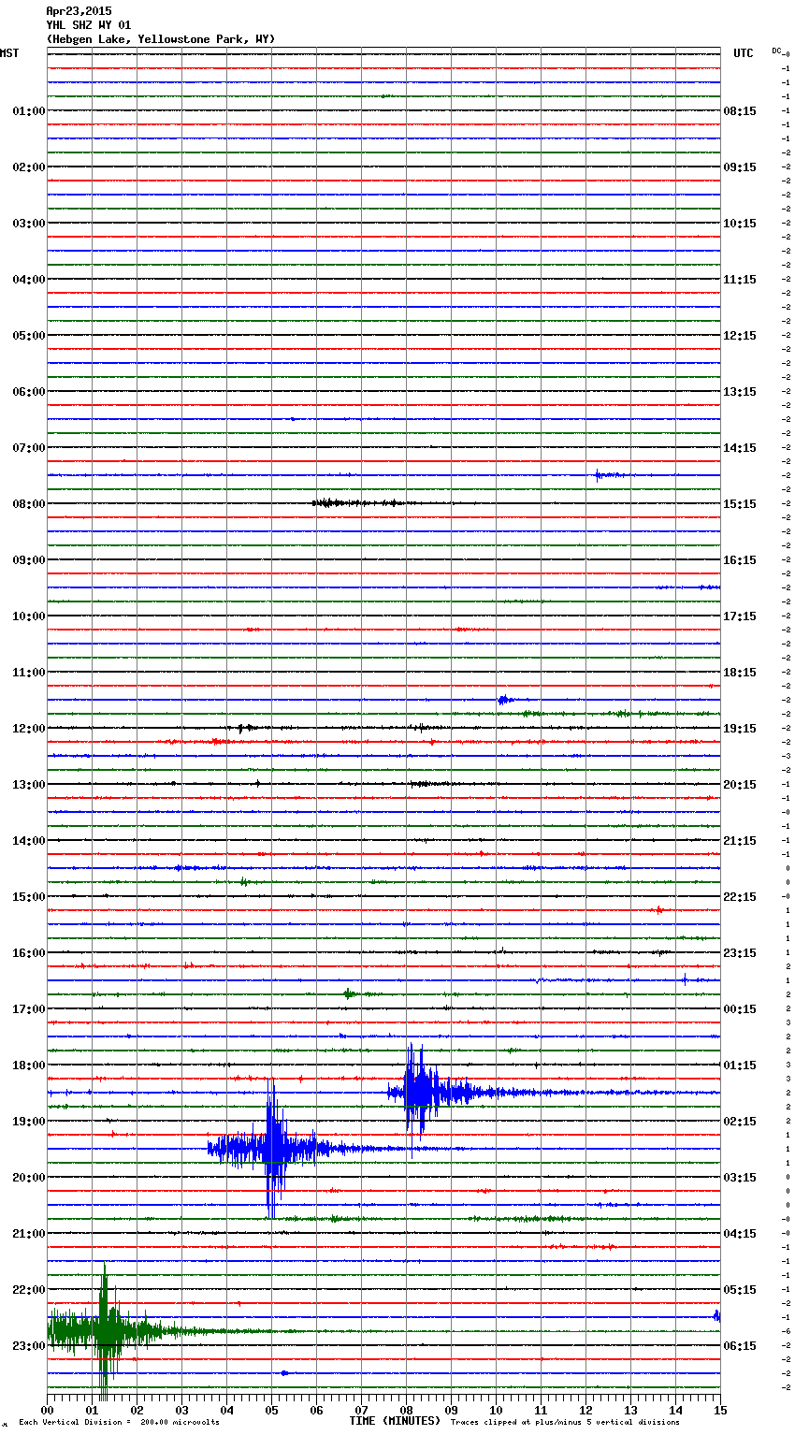The image size is (795, 1435).
Task: Click the 10:15 UTC time label
Action: (x=740, y=223)
